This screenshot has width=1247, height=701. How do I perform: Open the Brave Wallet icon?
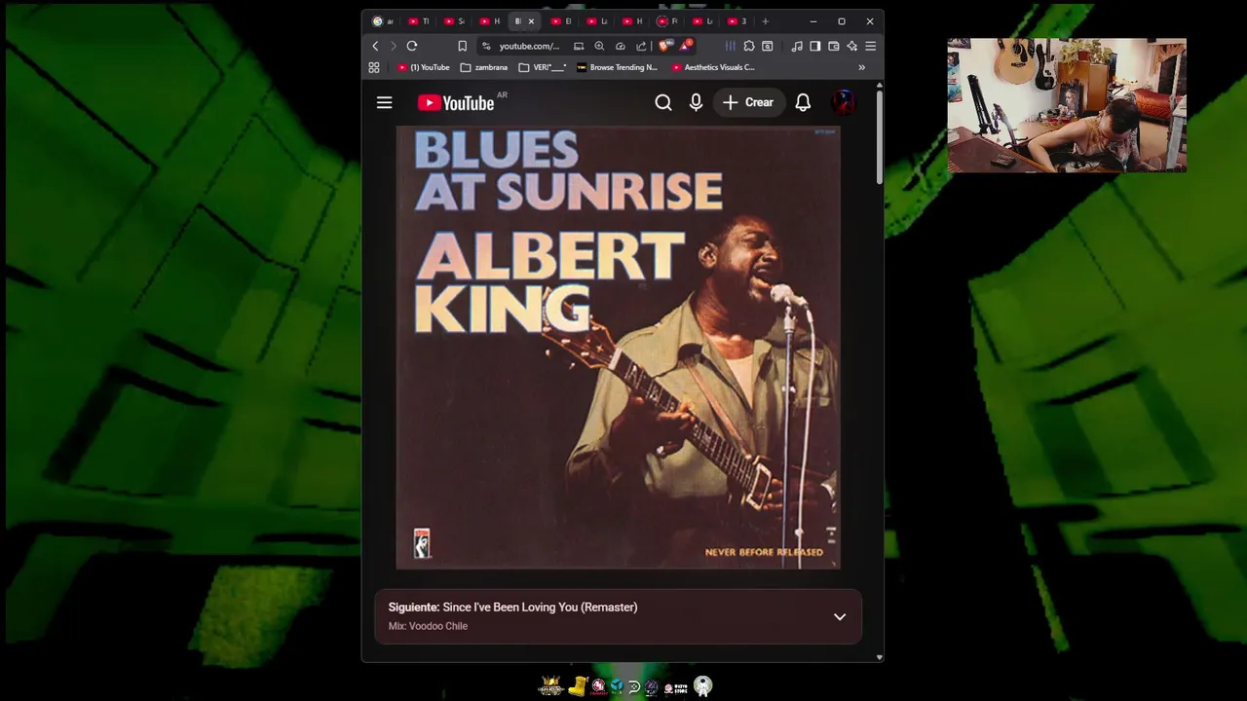click(x=834, y=46)
